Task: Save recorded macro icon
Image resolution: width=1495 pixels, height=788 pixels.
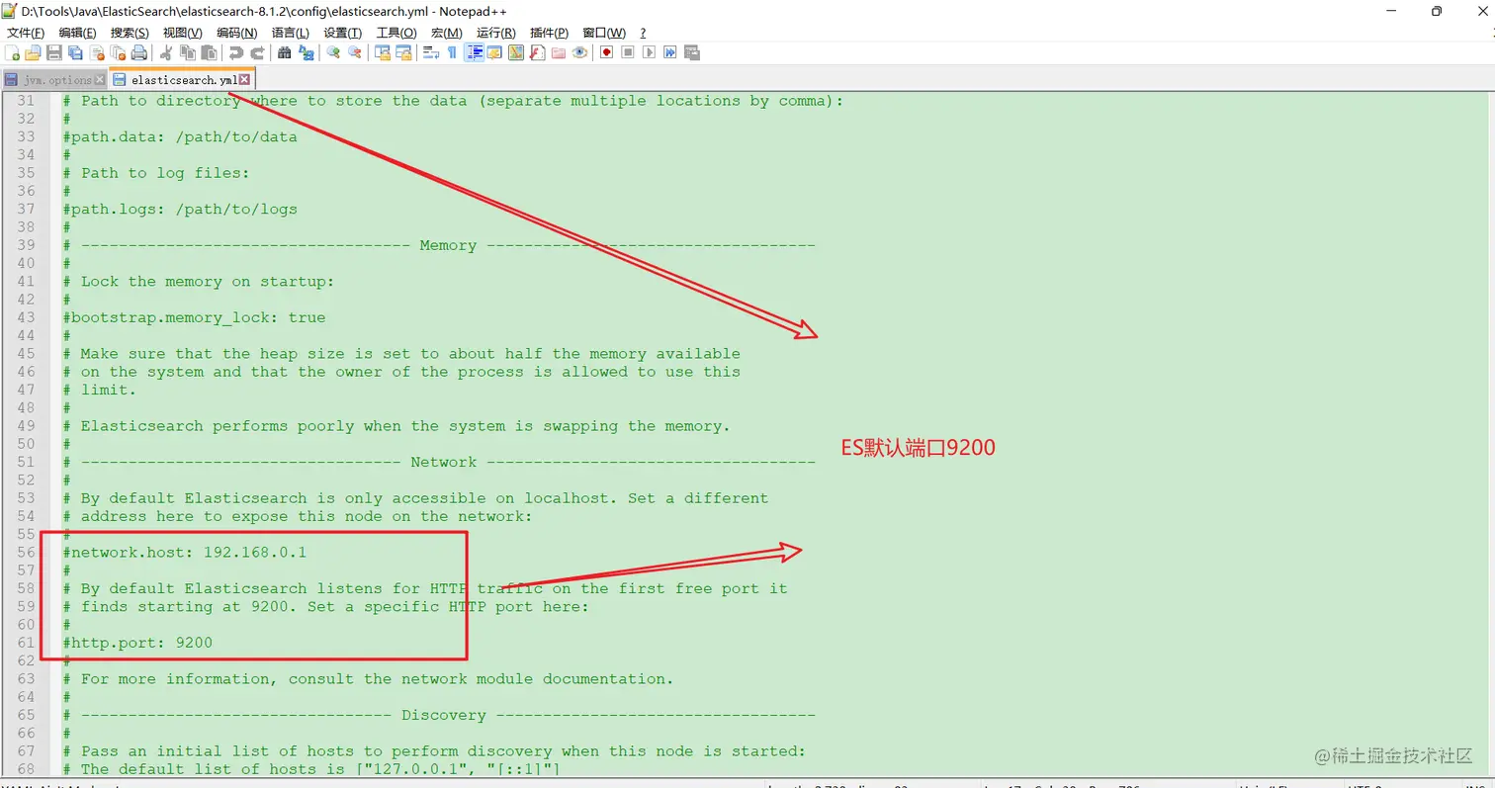Action: click(691, 52)
